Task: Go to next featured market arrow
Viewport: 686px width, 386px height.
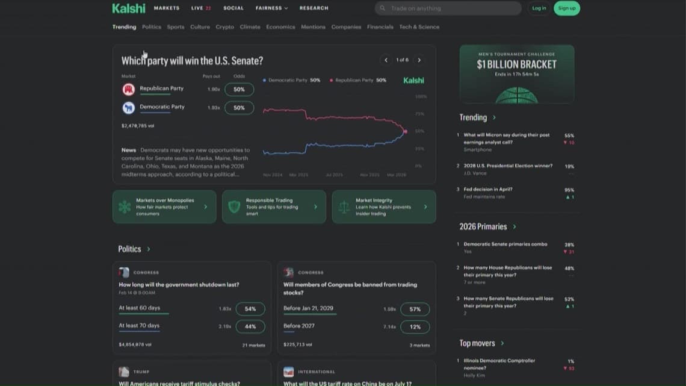Action: (419, 60)
